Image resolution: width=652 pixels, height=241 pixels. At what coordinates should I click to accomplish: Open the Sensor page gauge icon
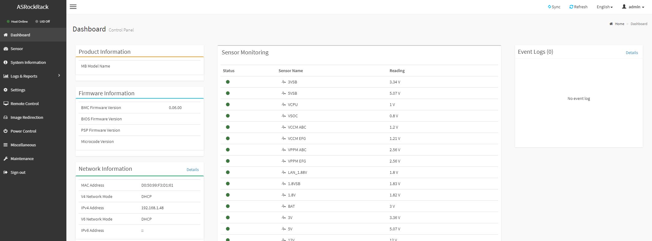[6, 49]
